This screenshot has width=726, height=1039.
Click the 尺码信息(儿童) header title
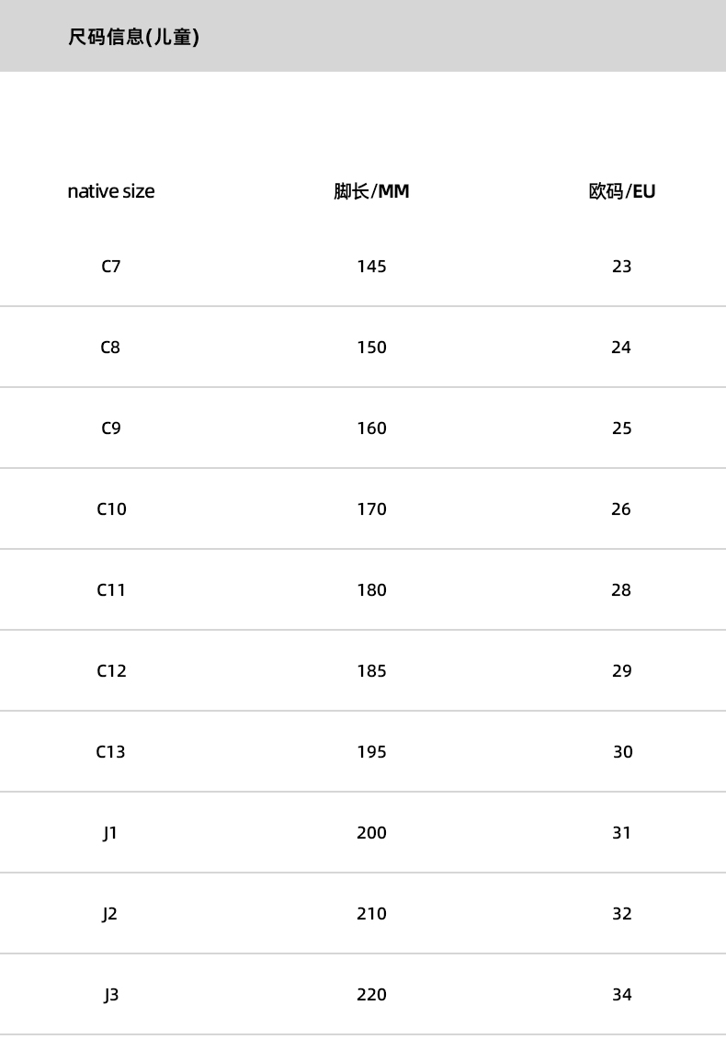[134, 38]
